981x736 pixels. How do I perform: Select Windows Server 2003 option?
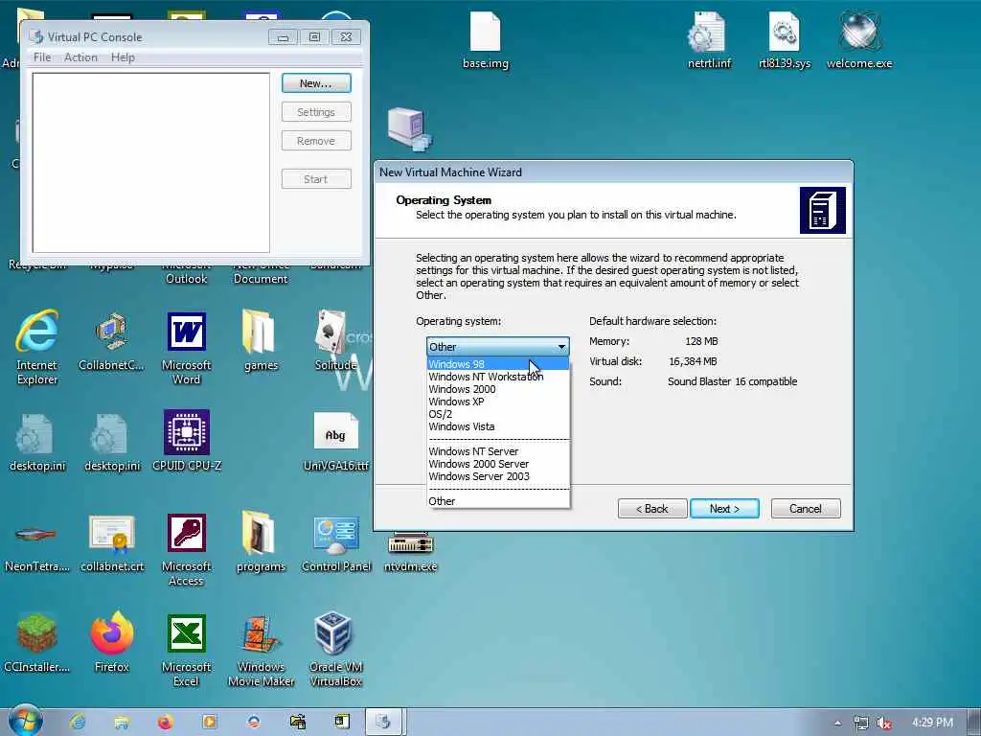coord(498,476)
